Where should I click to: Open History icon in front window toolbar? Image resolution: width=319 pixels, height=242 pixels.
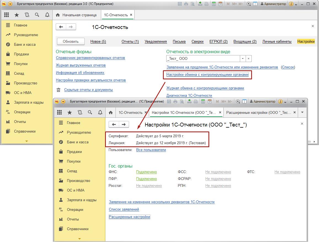80,112
